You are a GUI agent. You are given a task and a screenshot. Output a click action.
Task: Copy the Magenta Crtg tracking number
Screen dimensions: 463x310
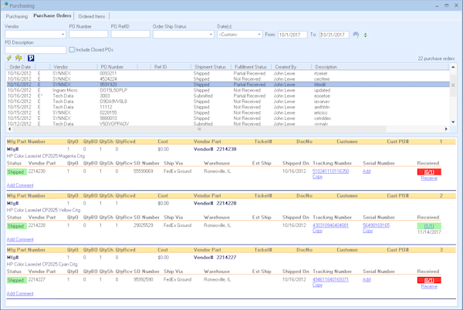point(317,177)
